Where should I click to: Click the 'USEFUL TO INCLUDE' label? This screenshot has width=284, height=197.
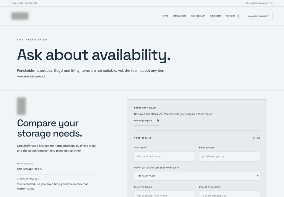pos(28,179)
